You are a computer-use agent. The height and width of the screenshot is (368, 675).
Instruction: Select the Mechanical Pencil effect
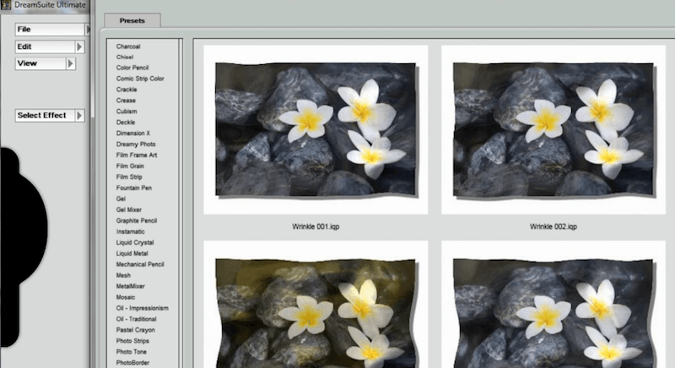[140, 264]
